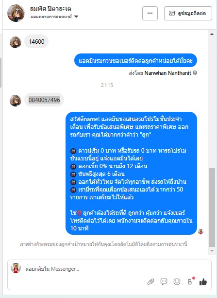Click the scrollbar up arrow
The width and height of the screenshot is (217, 298).
[x=212, y=34]
